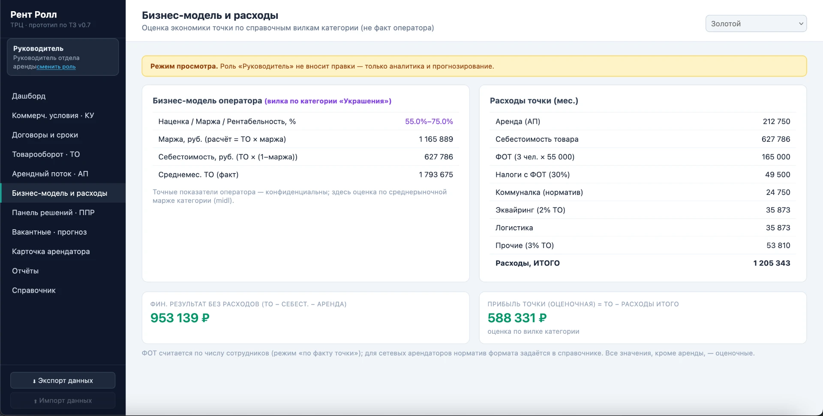Viewport: 823px width, 416px height.
Task: Click the Себестоимость товара expense row label
Action: tap(537, 139)
